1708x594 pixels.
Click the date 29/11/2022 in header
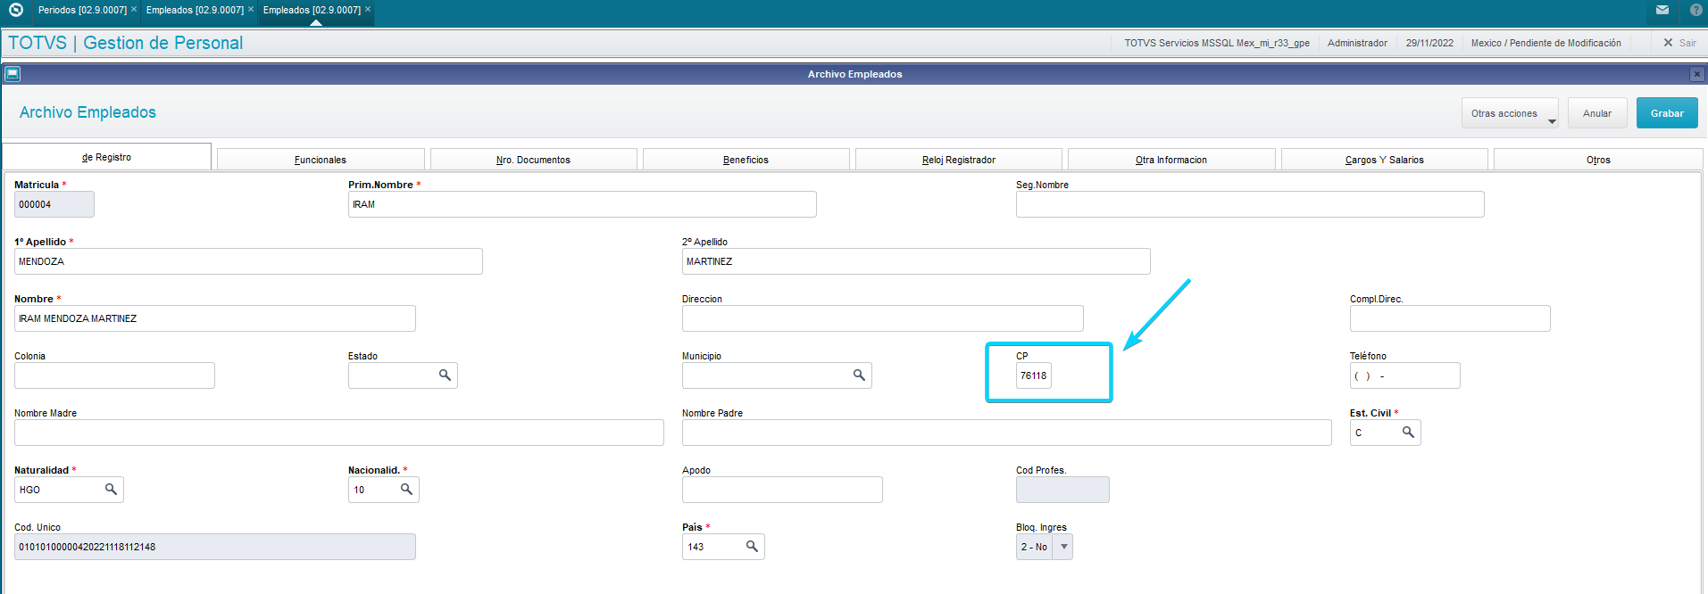click(1429, 43)
